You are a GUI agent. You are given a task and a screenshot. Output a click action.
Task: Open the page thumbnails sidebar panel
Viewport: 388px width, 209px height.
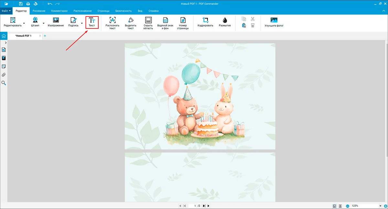coord(4,50)
